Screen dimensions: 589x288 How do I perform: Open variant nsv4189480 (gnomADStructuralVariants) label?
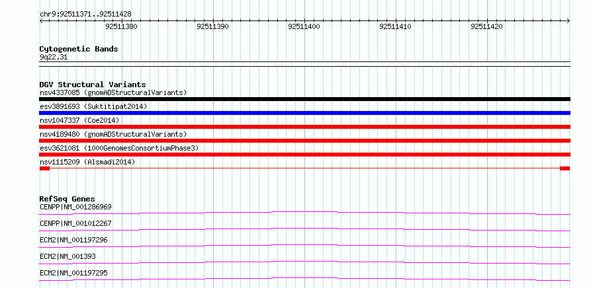click(113, 134)
